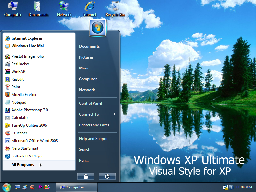Start Nero StartSmart
Screen dimensions: 256x192
(39, 148)
